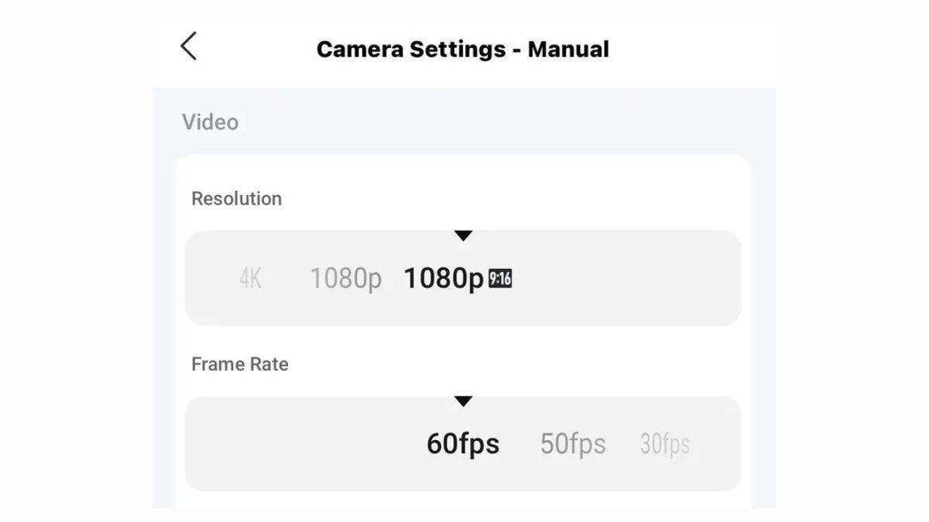Click blank space right of the Video heading
The height and width of the screenshot is (522, 929).
[x=503, y=122]
